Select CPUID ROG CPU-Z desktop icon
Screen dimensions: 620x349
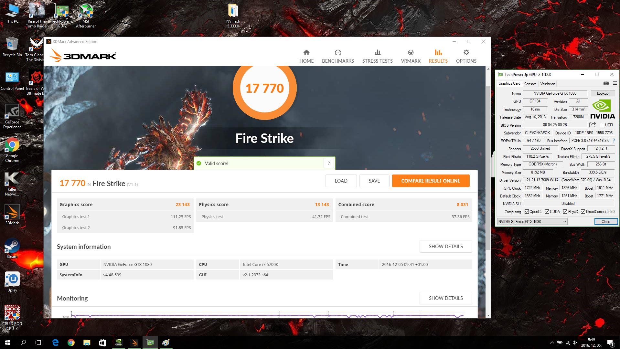(x=12, y=317)
